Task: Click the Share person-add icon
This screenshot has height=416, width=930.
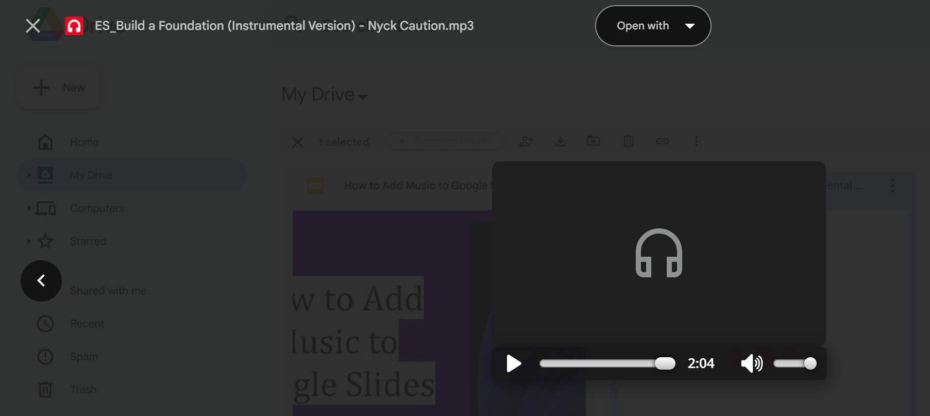Action: pyautogui.click(x=526, y=141)
